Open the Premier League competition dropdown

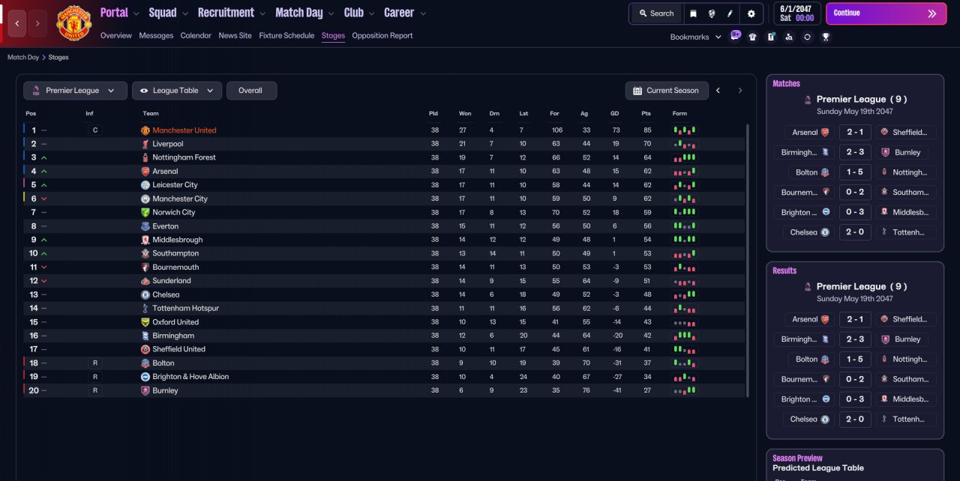coord(74,91)
